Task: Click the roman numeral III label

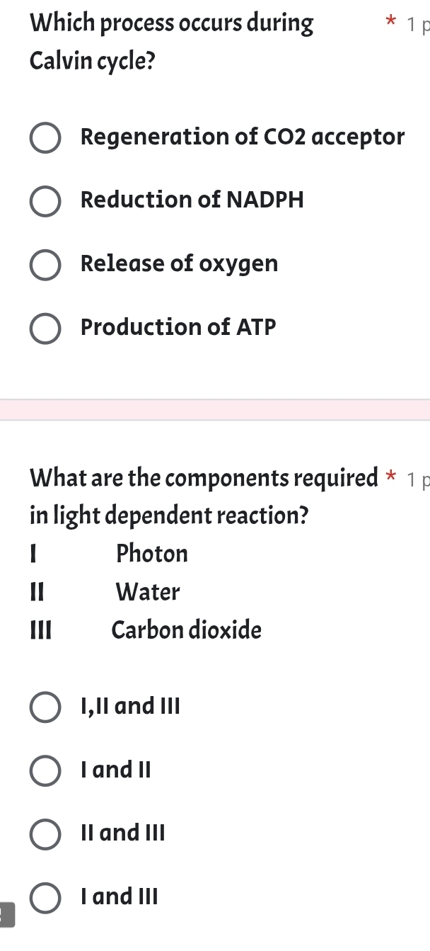Action: pyautogui.click(x=40, y=630)
